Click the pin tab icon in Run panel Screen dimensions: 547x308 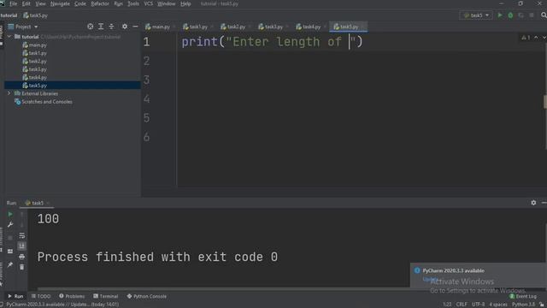point(10,264)
